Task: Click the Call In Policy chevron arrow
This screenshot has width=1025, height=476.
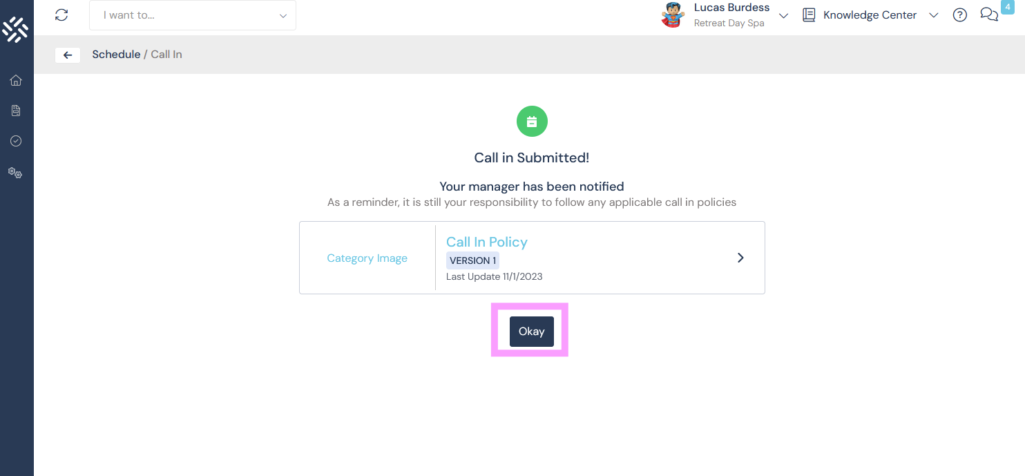Action: (740, 258)
